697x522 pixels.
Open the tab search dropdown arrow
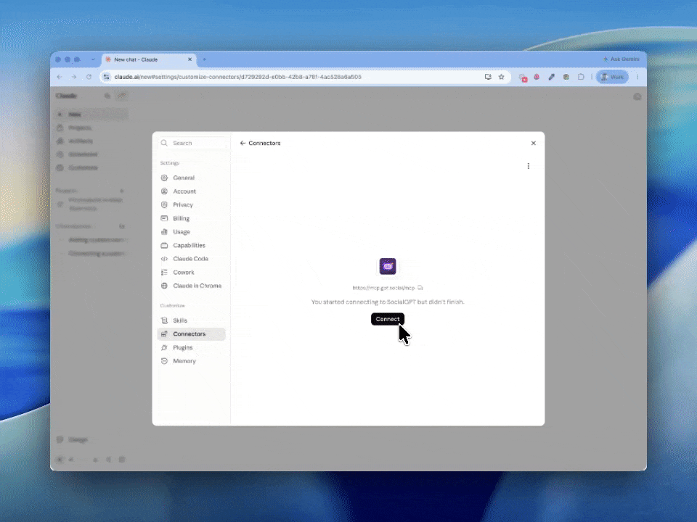[x=93, y=59]
